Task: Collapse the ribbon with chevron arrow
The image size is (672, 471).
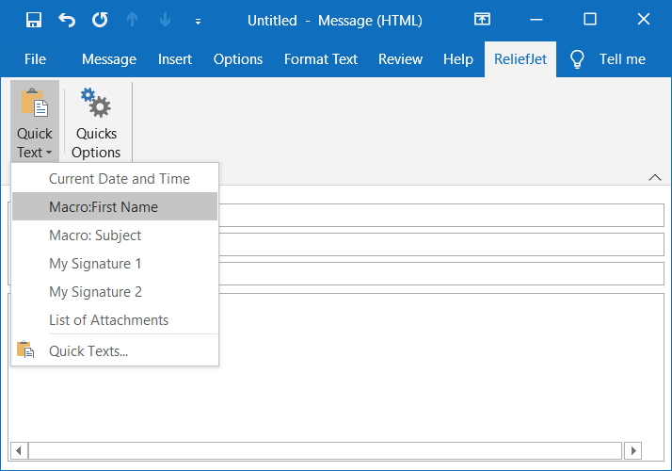Action: click(655, 177)
